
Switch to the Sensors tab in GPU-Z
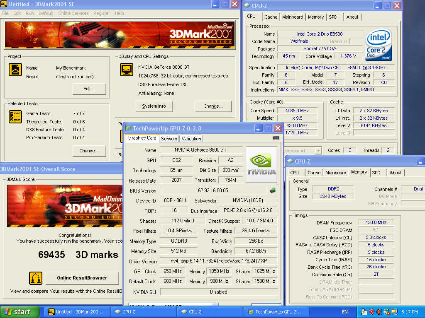(x=169, y=138)
